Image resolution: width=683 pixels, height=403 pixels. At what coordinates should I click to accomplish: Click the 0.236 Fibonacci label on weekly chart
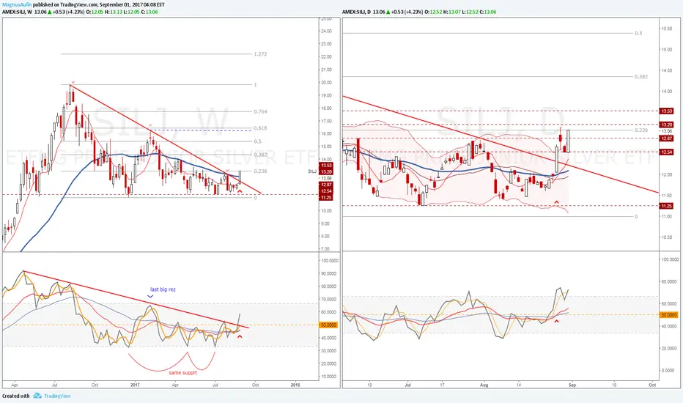click(x=260, y=171)
